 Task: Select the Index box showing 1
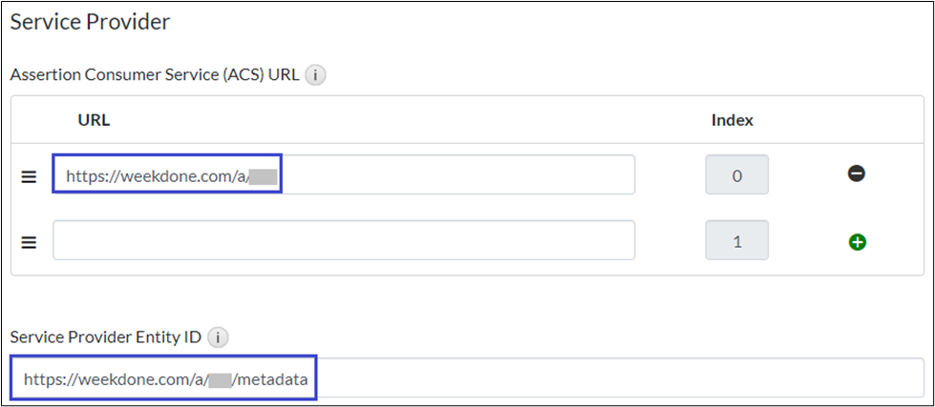(x=736, y=242)
